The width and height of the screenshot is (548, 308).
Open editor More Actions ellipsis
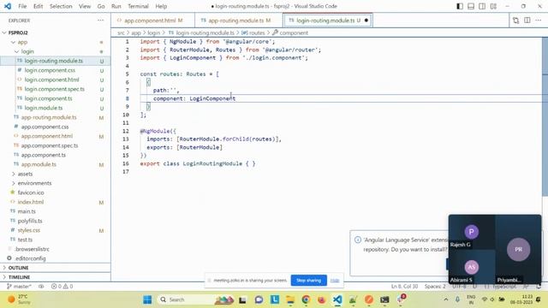click(x=539, y=21)
